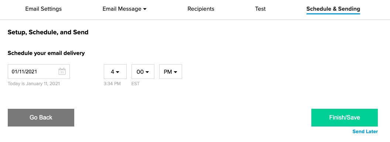390x142 pixels.
Task: Click the Setup, Schedule, and Send heading
Action: tap(48, 32)
